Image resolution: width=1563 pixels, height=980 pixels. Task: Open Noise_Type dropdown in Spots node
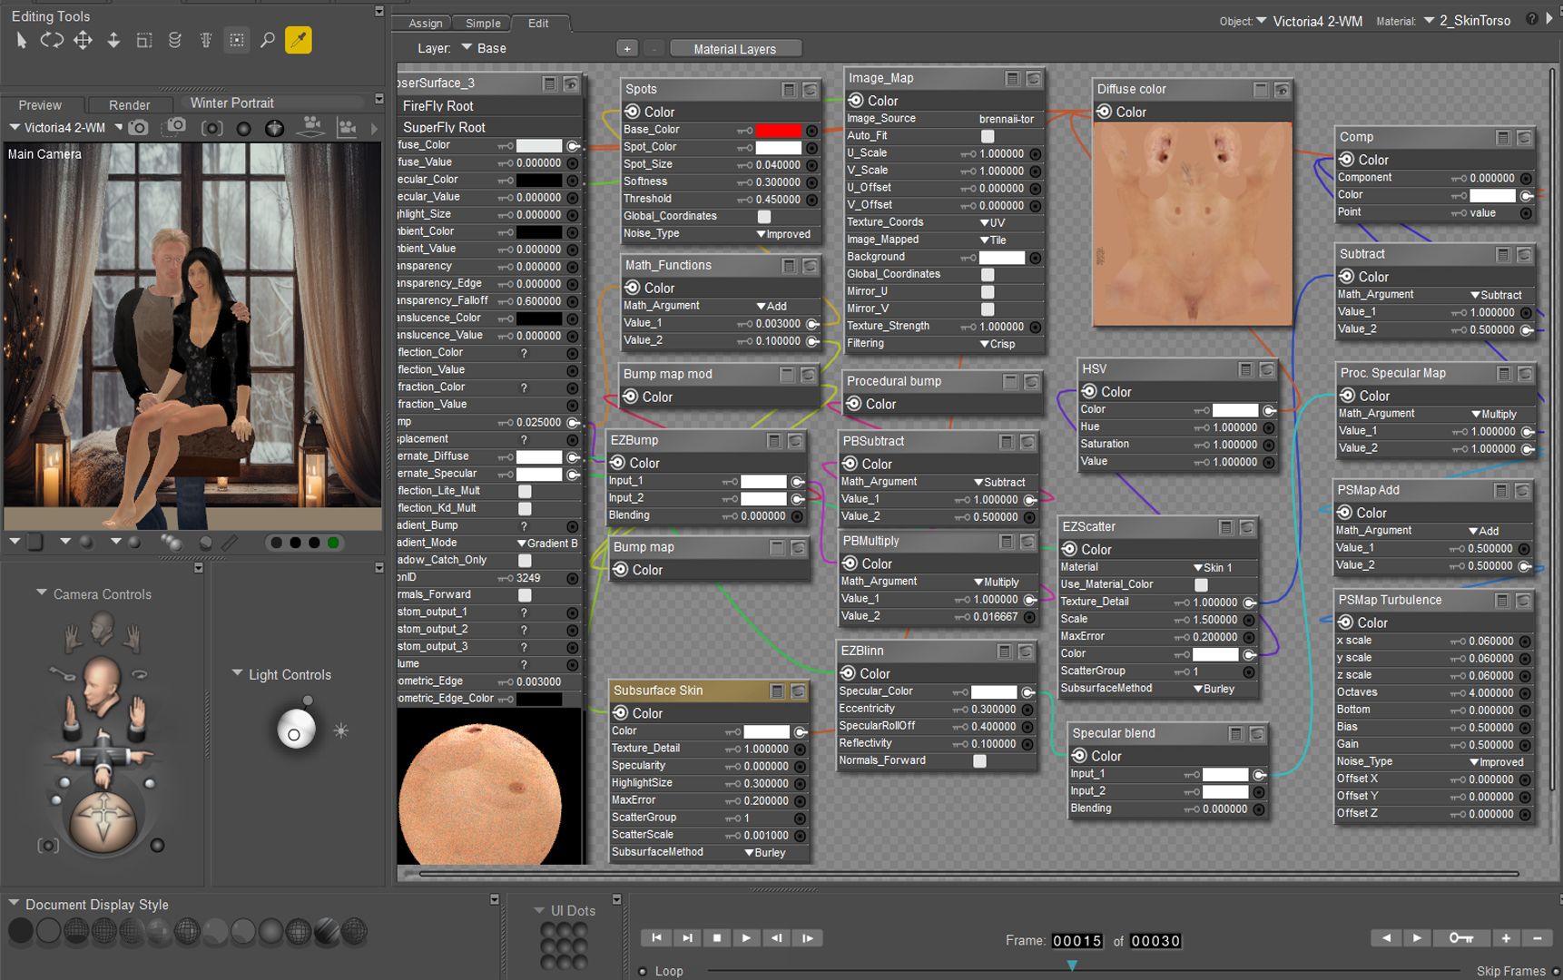783,234
